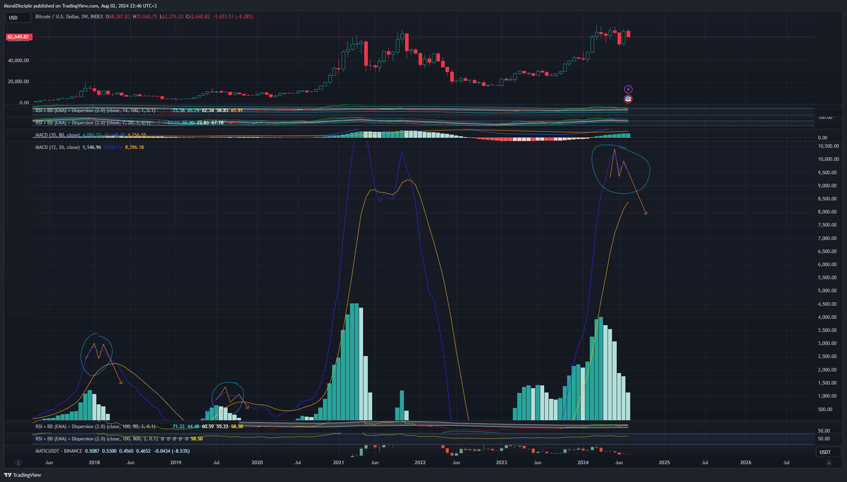847x482 pixels.
Task: Click the −0.0434 (−8.53%) MATIC change value
Action: (172, 451)
